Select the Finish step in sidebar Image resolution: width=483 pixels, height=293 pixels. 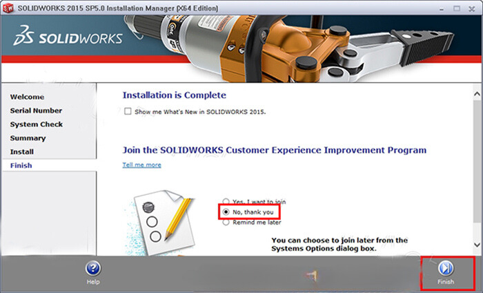pyautogui.click(x=21, y=165)
